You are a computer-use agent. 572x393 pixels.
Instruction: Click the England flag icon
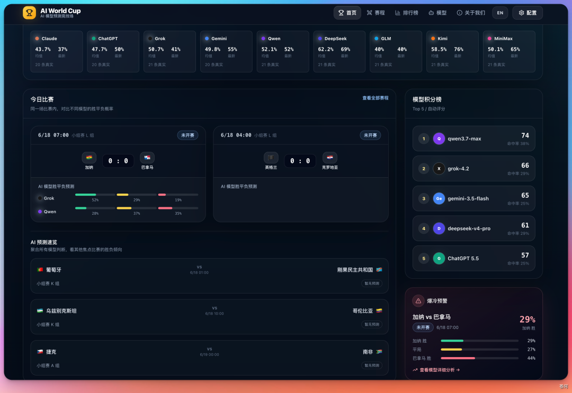[x=271, y=157]
